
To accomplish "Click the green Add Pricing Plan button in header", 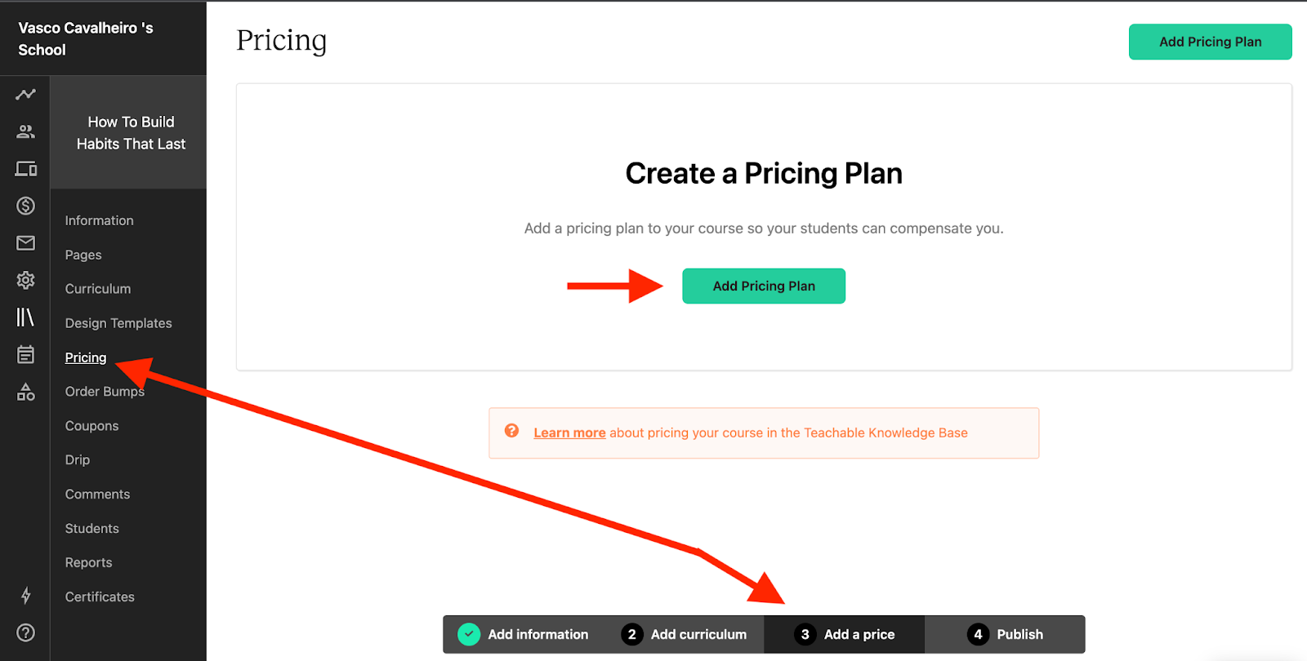I will pos(1210,42).
